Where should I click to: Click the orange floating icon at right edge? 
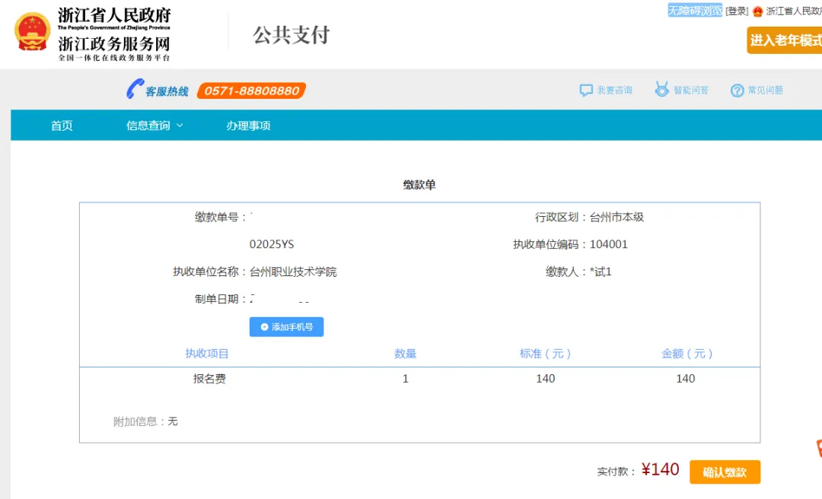pyautogui.click(x=818, y=448)
